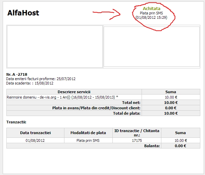Click the Data tranzactiei column header
205x175 pixels.
pos(36,133)
